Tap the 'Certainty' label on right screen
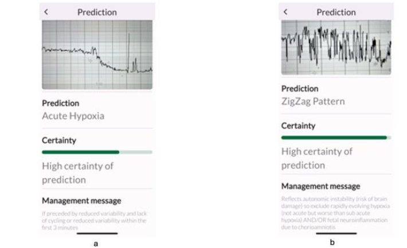 [298, 125]
